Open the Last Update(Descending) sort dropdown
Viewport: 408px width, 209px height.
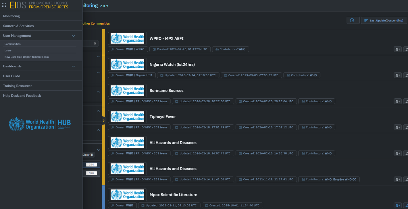384,20
